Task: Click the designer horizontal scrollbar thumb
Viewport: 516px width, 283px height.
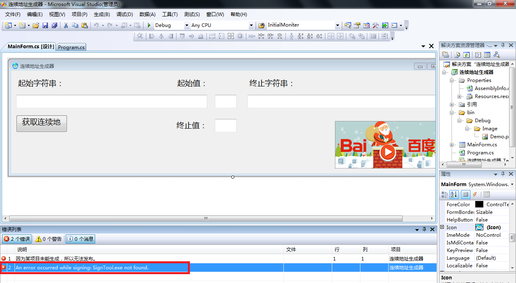Action: click(x=206, y=218)
